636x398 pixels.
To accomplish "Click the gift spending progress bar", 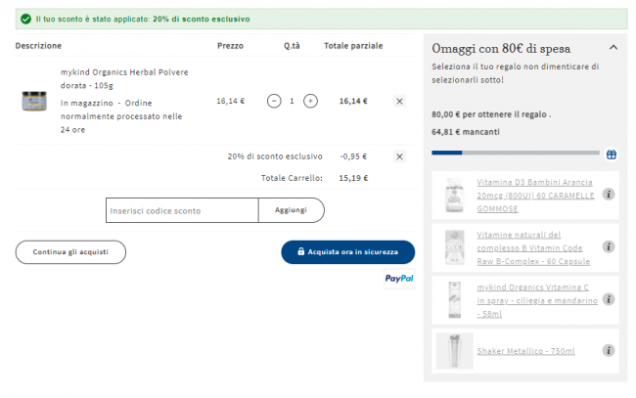I will [x=516, y=153].
